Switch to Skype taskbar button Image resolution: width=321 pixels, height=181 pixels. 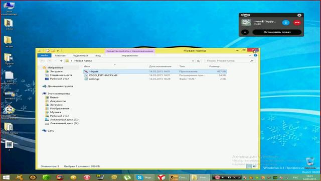145,177
